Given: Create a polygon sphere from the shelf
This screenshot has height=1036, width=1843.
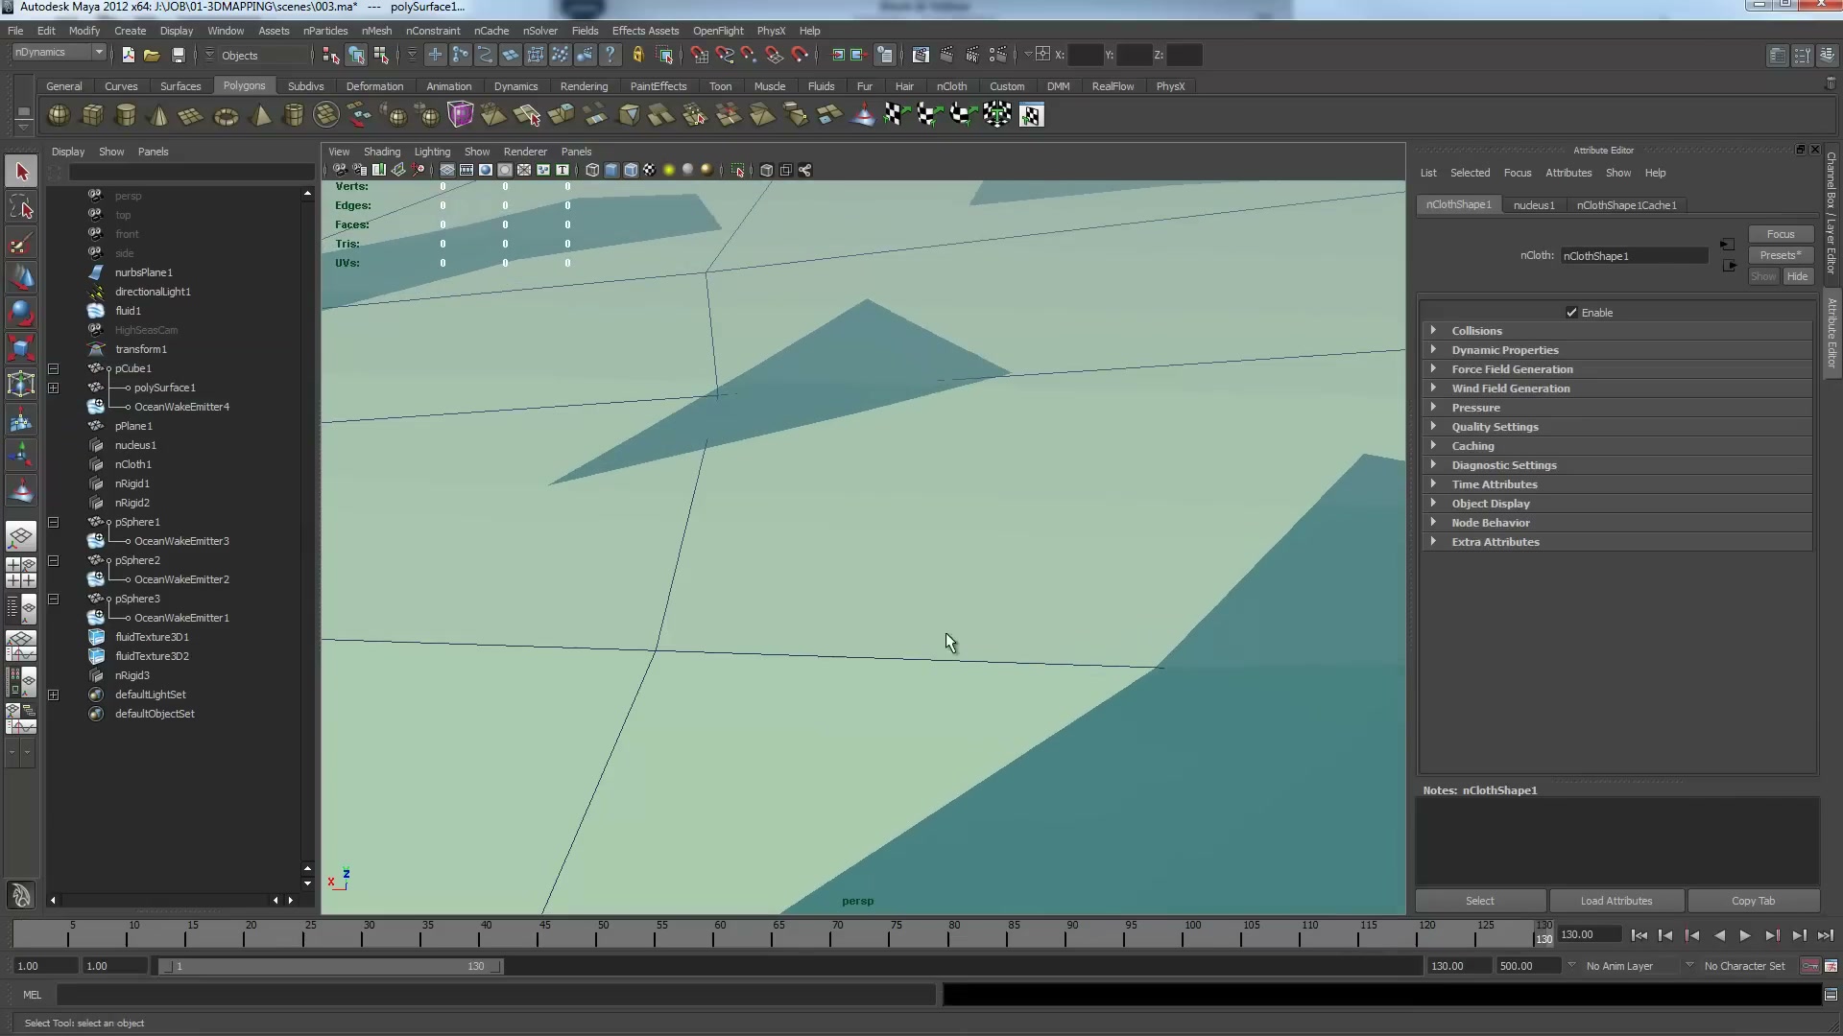Looking at the screenshot, I should (x=59, y=116).
